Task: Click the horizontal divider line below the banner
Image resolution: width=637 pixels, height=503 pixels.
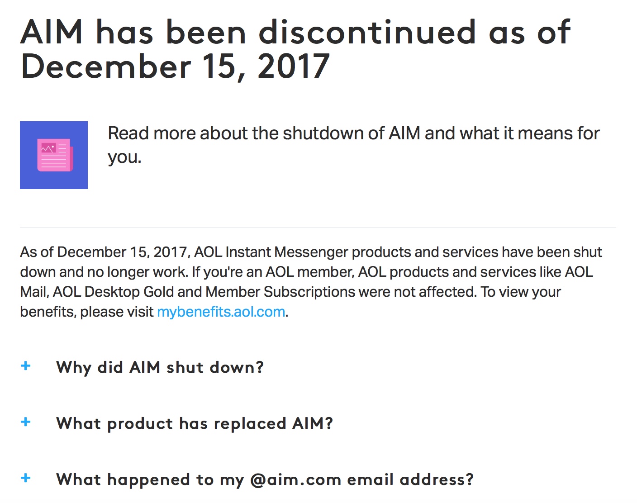Action: pos(318,228)
